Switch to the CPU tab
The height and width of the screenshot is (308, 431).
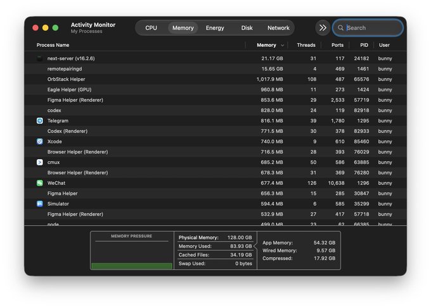(x=151, y=28)
